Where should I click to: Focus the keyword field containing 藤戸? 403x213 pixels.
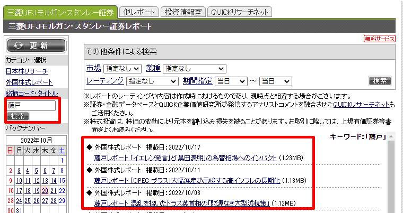coord(31,106)
